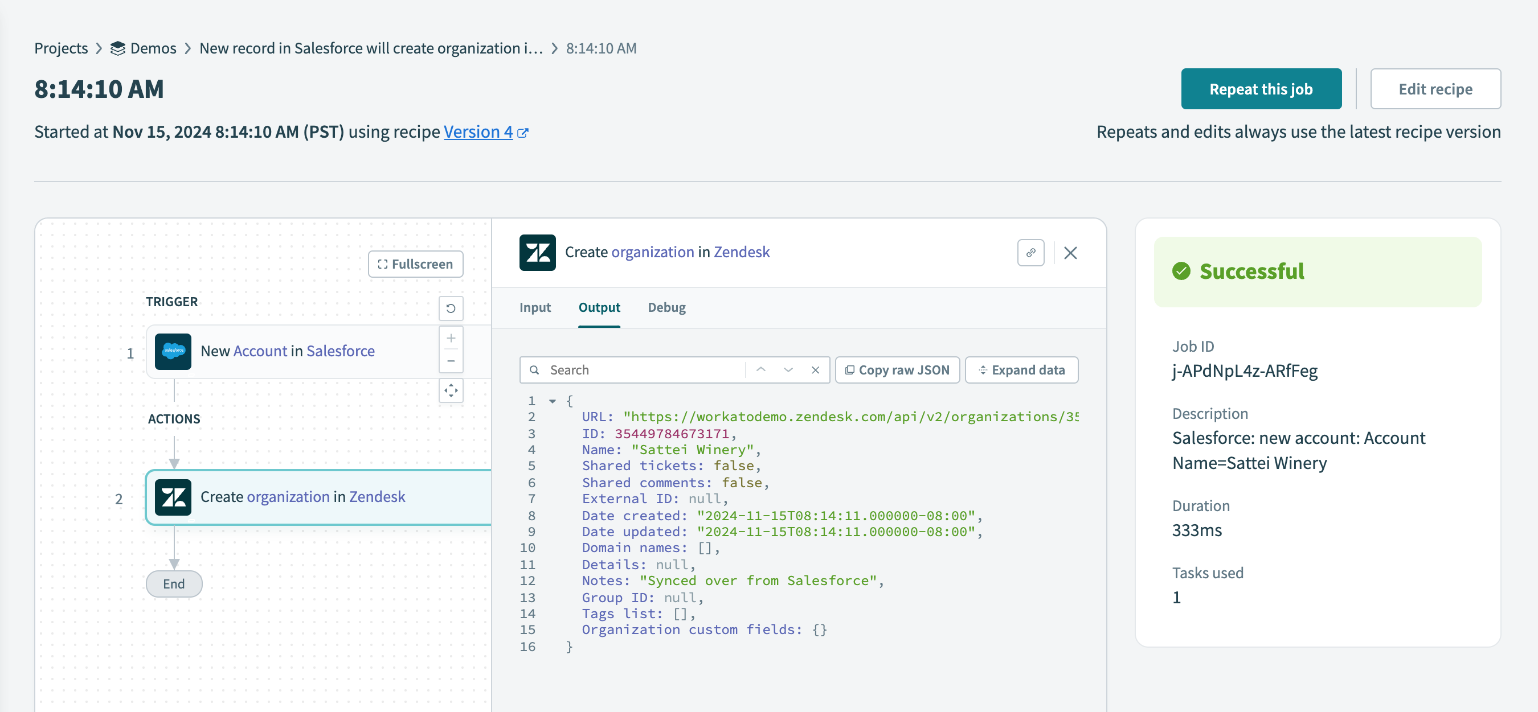The image size is (1538, 712).
Task: Select the Input tab
Action: coord(533,307)
